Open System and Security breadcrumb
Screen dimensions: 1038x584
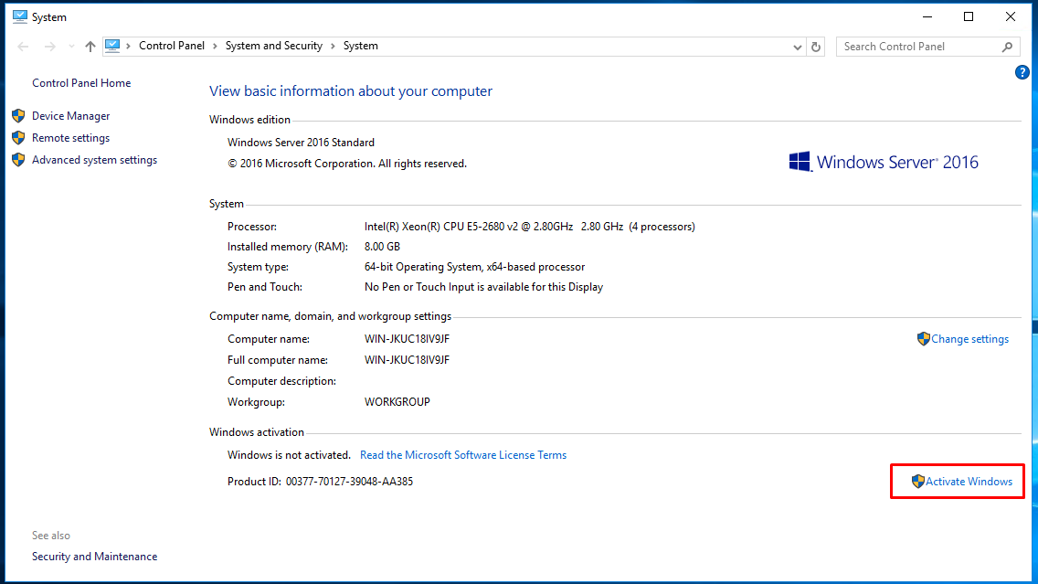coord(274,46)
